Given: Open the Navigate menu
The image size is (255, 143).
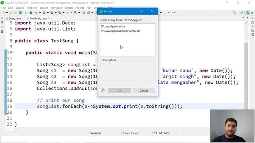Looking at the screenshot, I should [x=56, y=8].
